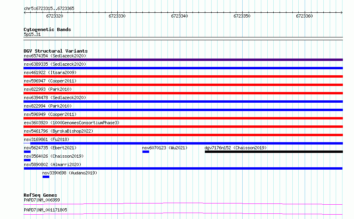
Task: Click the blue nsv822994 variant bar
Action: 183,110
